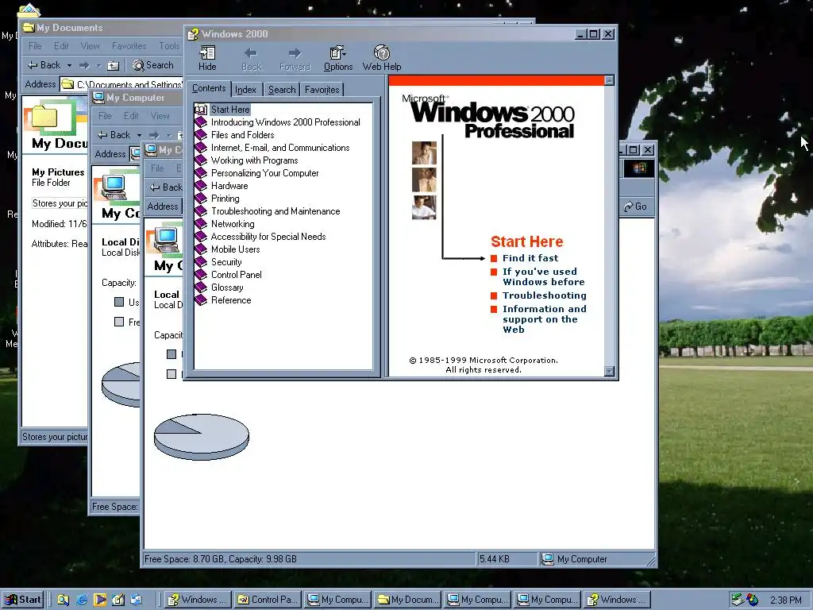The image size is (813, 610).
Task: Click '5.44 KB' in the status bar
Action: point(494,559)
